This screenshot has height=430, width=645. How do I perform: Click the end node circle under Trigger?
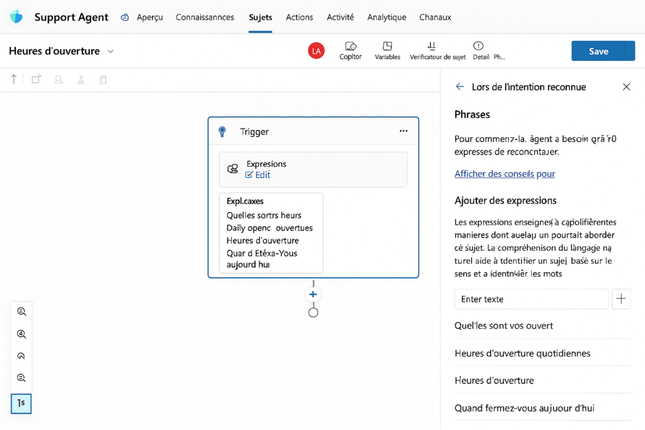[x=313, y=312]
